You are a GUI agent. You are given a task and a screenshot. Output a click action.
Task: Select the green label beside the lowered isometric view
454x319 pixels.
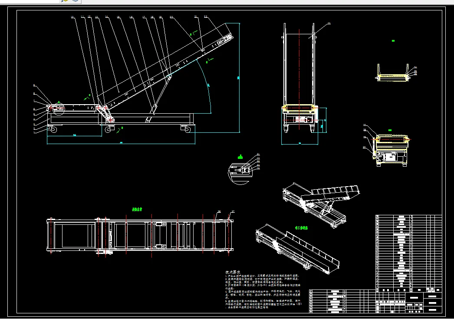tap(301, 228)
